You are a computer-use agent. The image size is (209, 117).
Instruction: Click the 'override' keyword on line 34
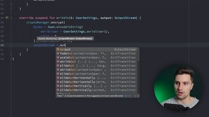[x=26, y=18]
